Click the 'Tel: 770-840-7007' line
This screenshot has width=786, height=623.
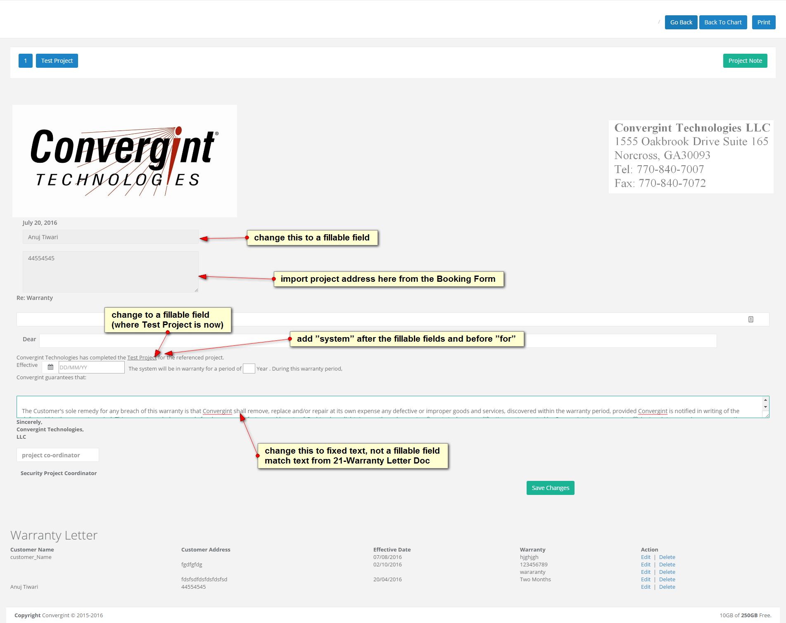coord(659,169)
